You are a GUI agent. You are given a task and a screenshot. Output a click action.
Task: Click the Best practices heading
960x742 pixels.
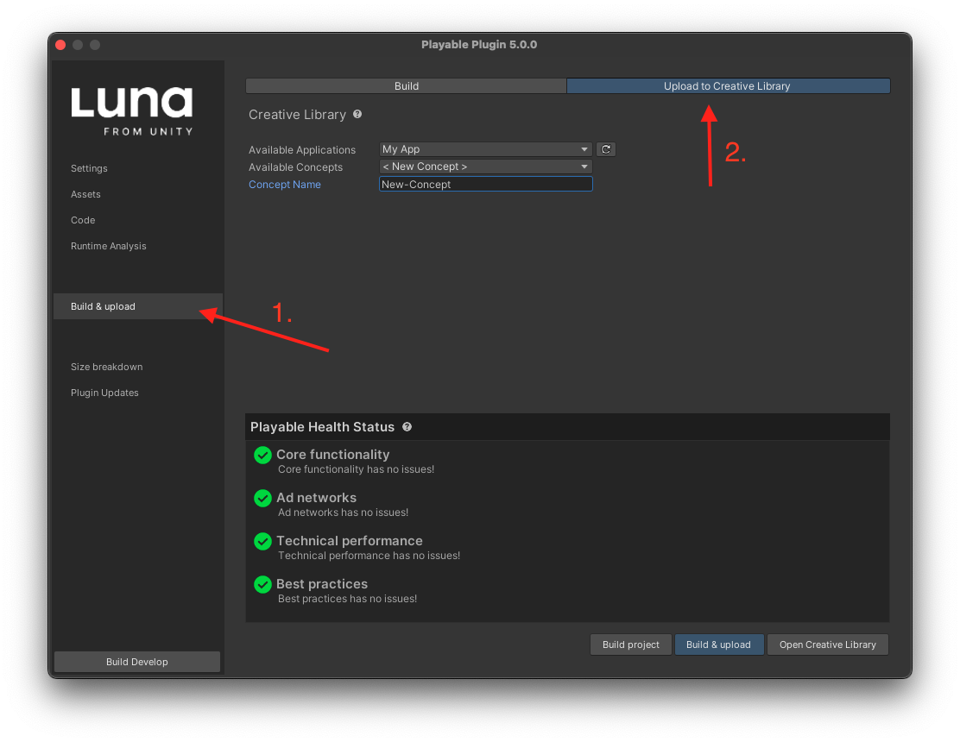[321, 584]
